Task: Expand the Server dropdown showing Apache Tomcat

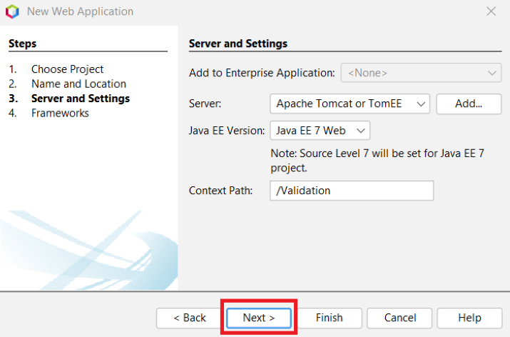Action: click(350, 104)
